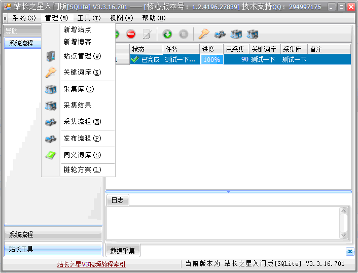
Task: Click the truck icon beside 发布流程
Action: click(51, 139)
